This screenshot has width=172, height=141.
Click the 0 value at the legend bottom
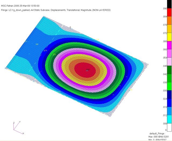(x=166, y=130)
